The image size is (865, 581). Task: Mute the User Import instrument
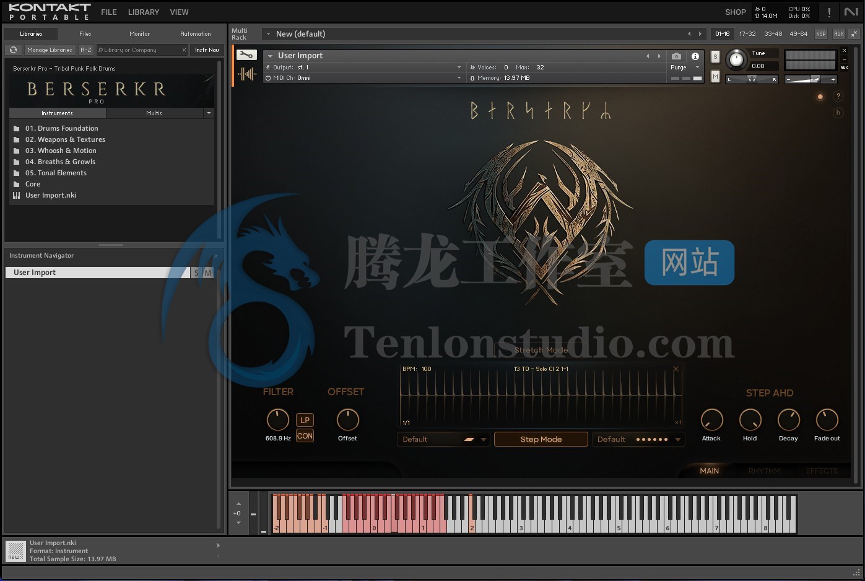click(715, 76)
